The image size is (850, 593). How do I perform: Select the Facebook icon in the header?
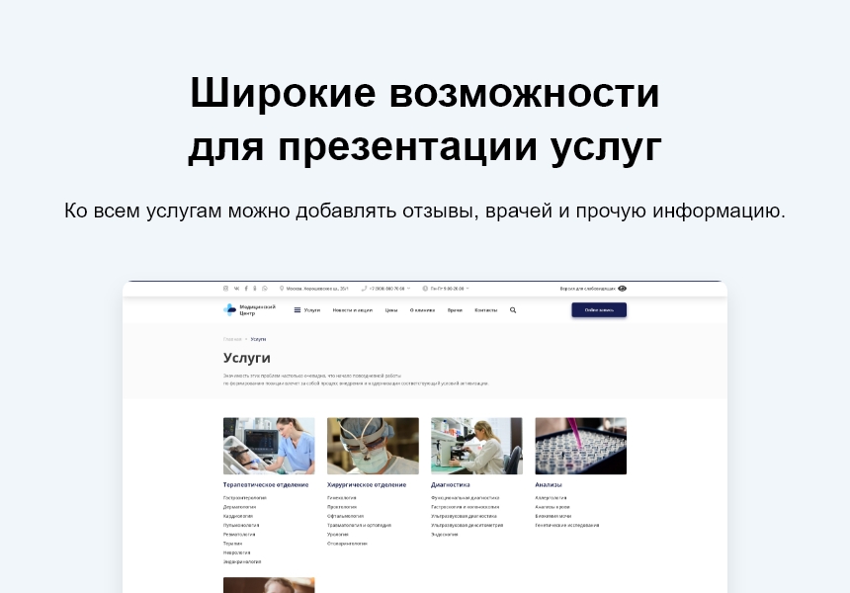tap(246, 288)
